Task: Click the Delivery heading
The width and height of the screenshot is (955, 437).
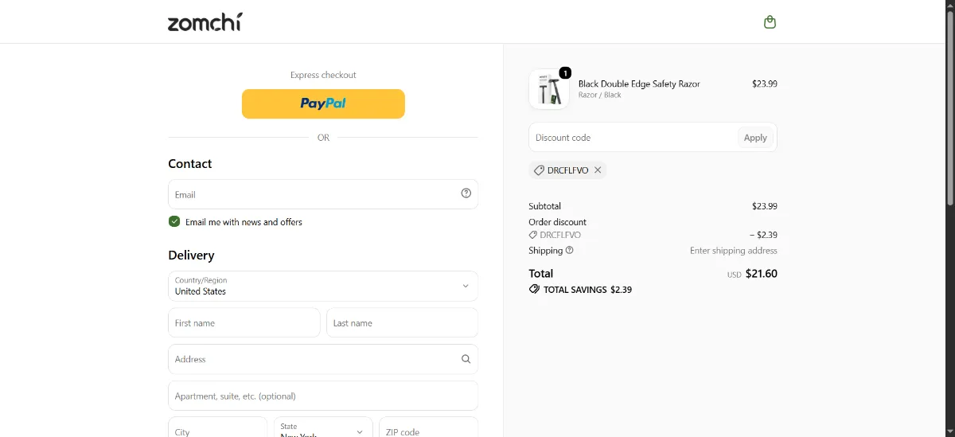Action: [191, 256]
